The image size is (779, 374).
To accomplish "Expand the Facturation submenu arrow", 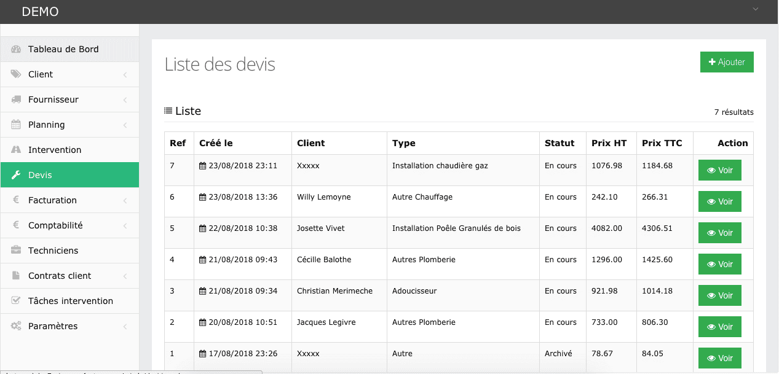I will pos(125,201).
